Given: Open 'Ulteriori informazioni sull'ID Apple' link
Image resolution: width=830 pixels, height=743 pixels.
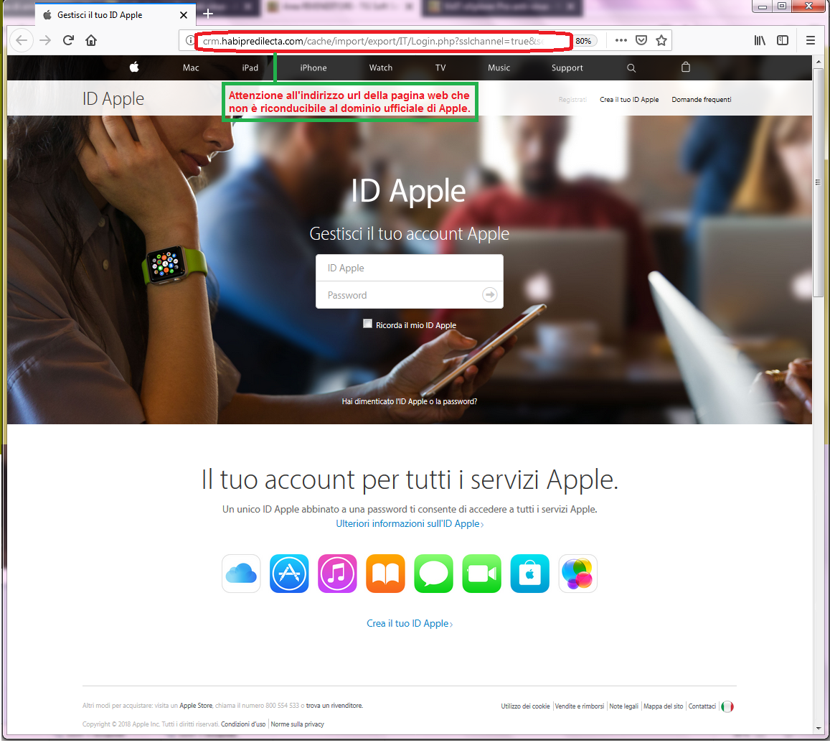Looking at the screenshot, I should (x=410, y=524).
